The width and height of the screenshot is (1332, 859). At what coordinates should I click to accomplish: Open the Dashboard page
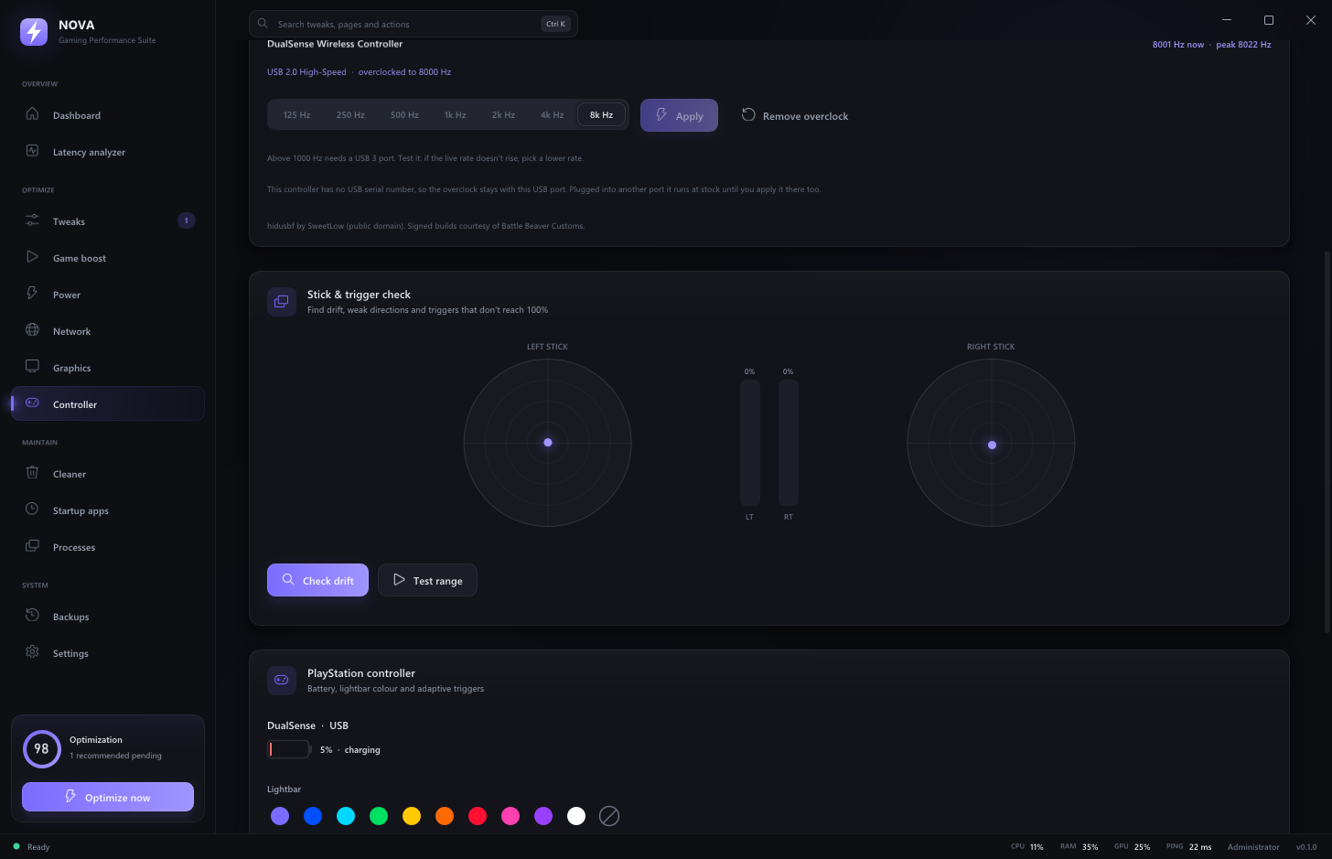coord(108,115)
